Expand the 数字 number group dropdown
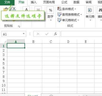The height and width of the screenshot is (96, 102). 51,20
